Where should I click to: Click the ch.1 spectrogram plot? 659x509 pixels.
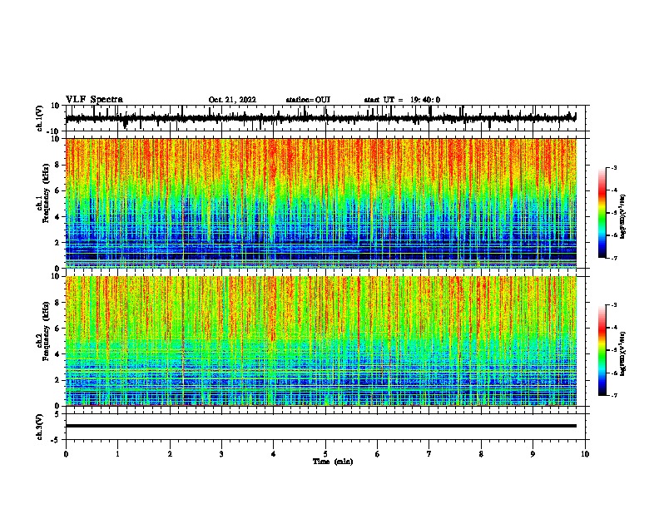(x=320, y=203)
